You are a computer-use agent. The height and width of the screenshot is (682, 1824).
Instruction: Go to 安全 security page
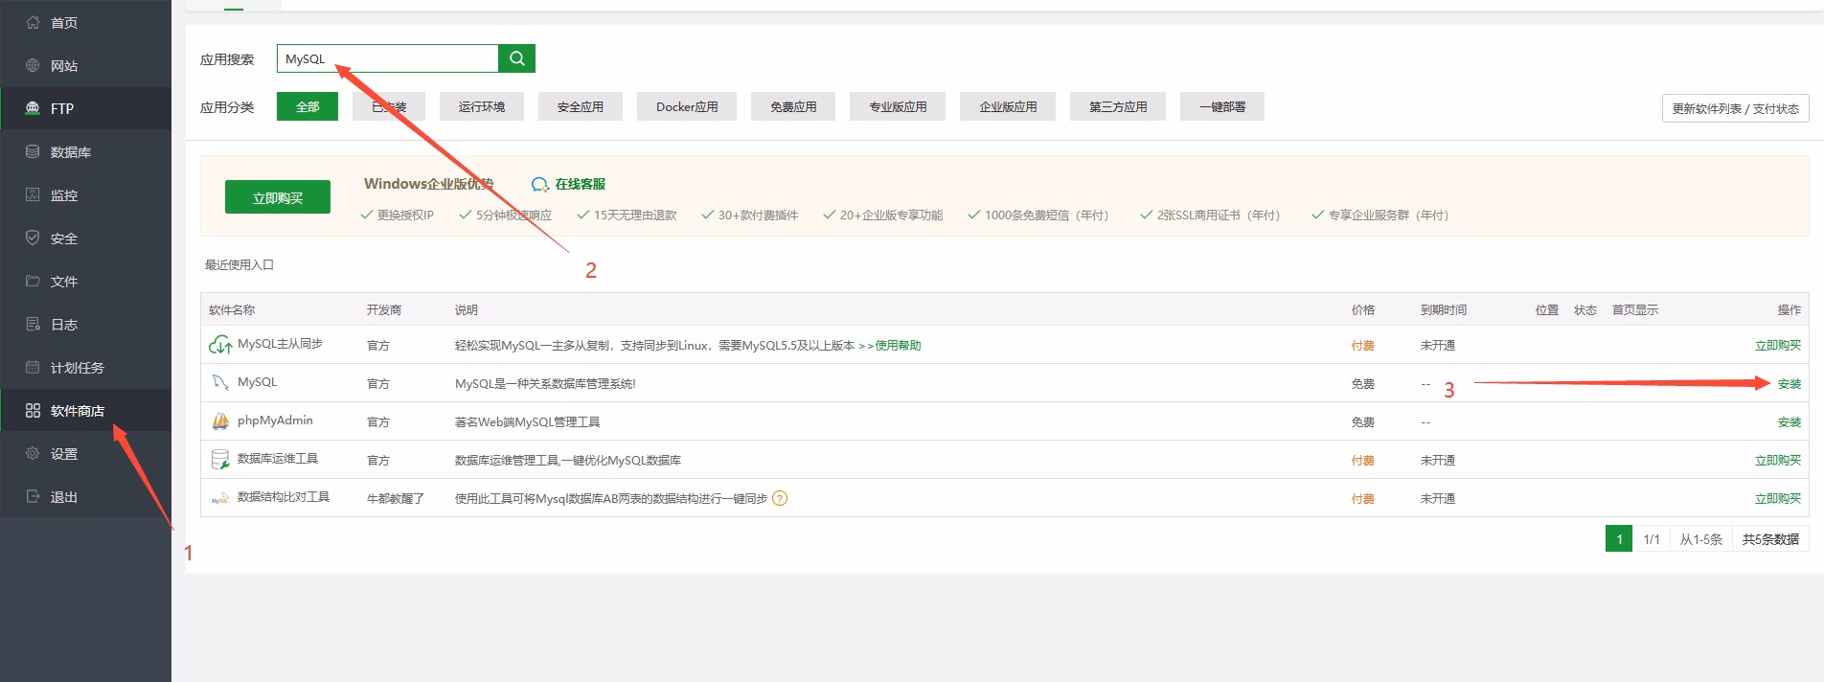(64, 239)
